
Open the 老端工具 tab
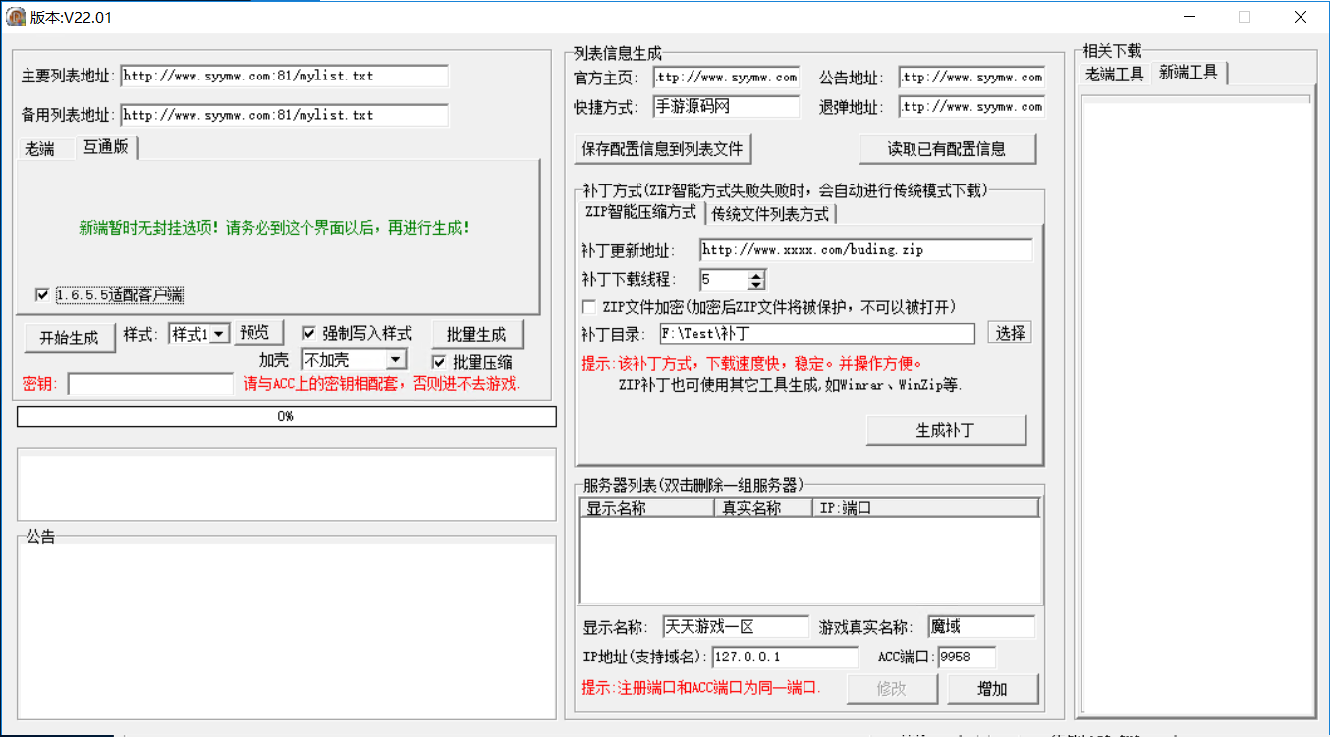point(1114,74)
